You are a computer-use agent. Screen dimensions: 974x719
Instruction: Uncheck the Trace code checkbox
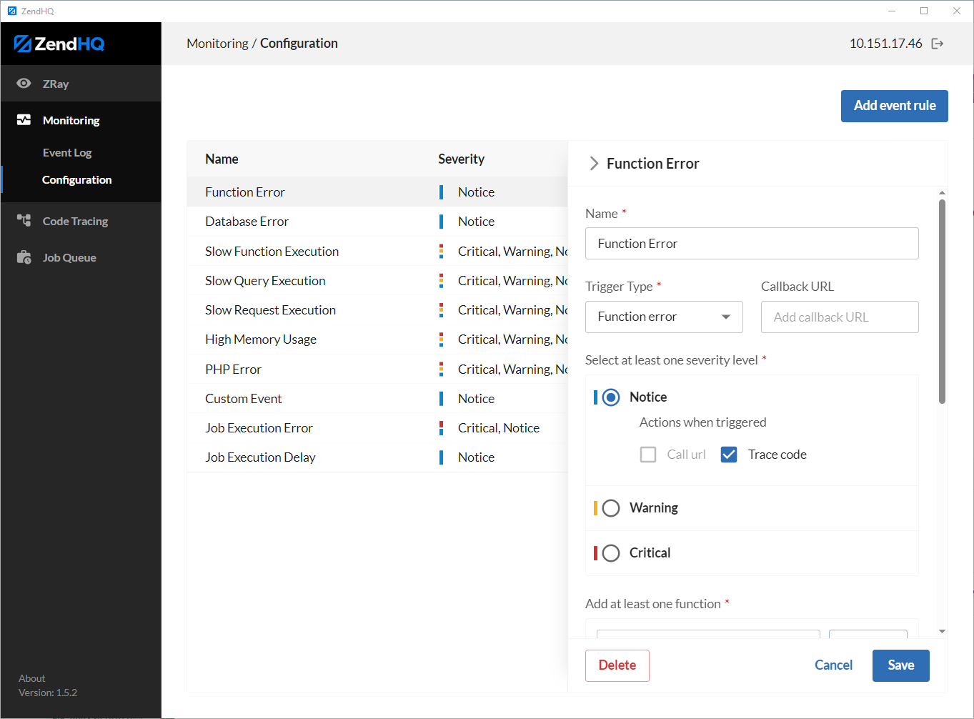pos(728,454)
